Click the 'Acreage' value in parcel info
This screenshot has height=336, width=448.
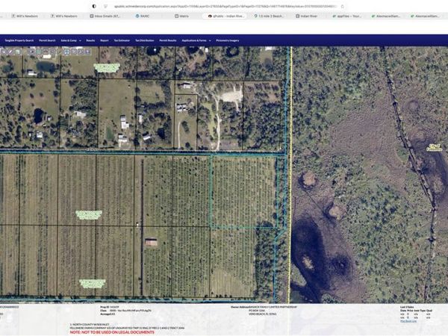click(x=112, y=314)
